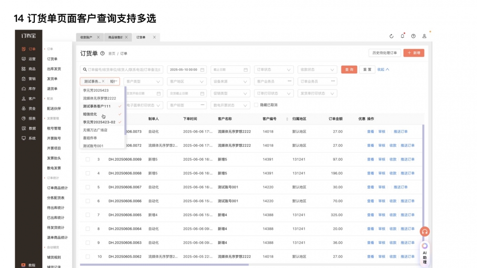Close the 收款账户 tab

pos(98,37)
